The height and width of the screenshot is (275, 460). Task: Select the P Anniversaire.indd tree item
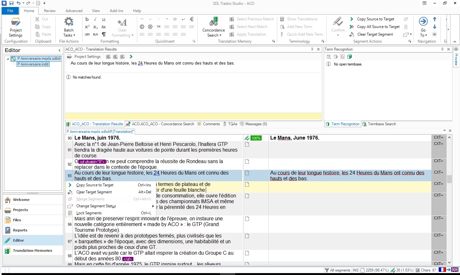tap(33, 64)
